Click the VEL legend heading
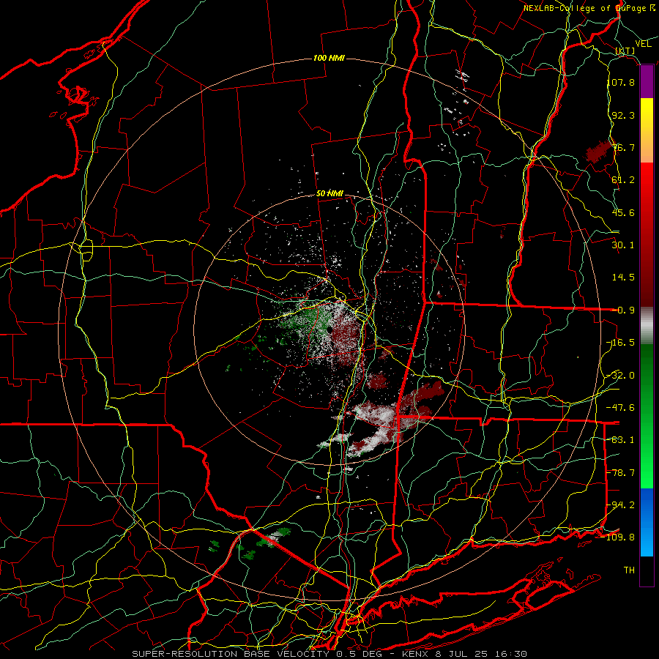Image resolution: width=659 pixels, height=659 pixels. pyautogui.click(x=643, y=44)
